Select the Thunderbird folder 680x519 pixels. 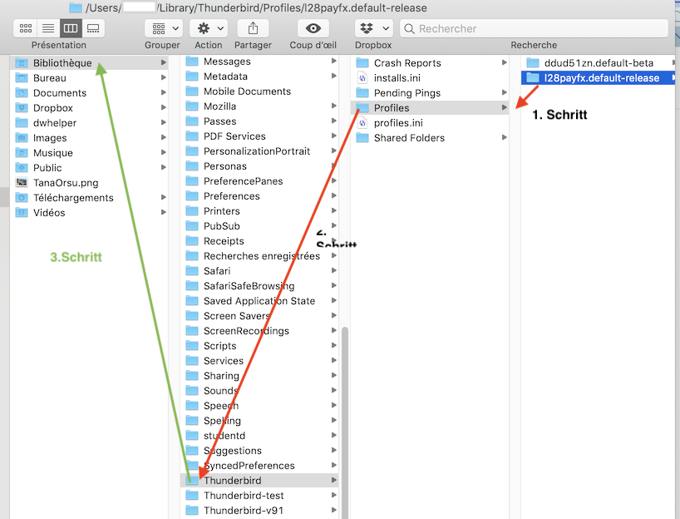[x=259, y=481]
